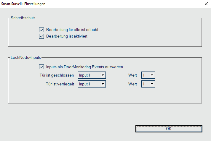This screenshot has height=141, width=211.
Task: Click the 'LockNode-Inputs' group heading
Action: click(26, 58)
